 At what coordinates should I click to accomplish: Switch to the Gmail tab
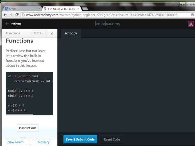22,9
